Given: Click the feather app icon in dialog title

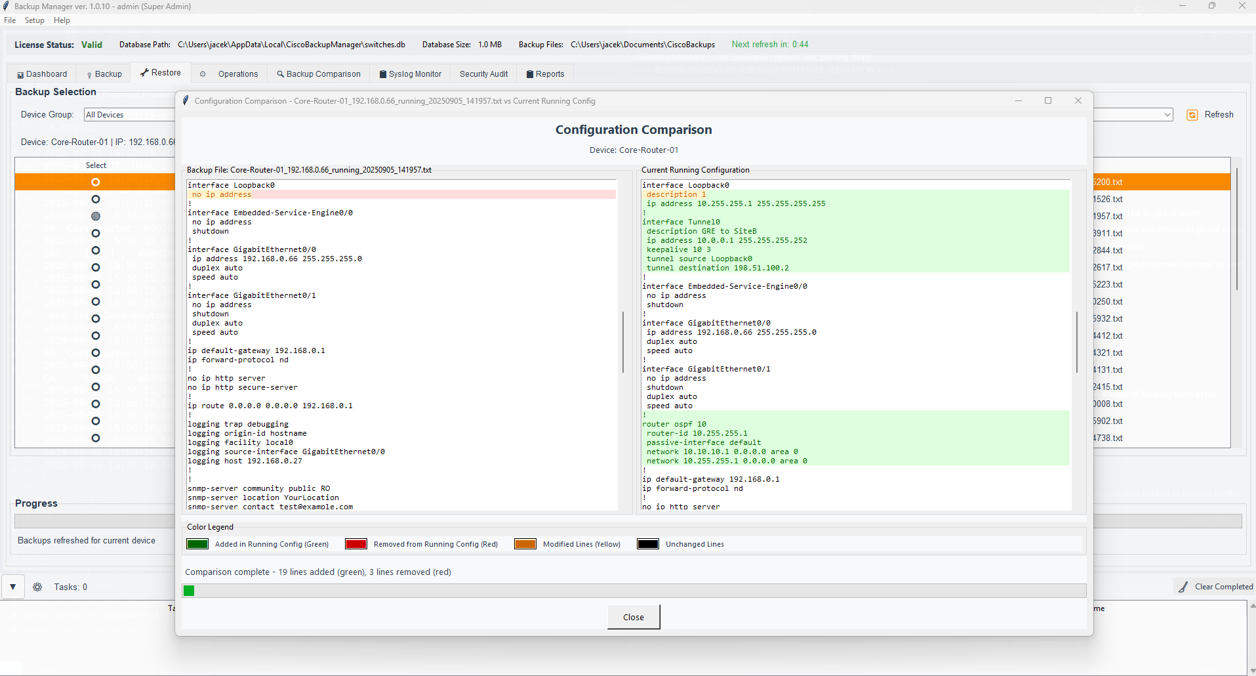Looking at the screenshot, I should (x=186, y=100).
